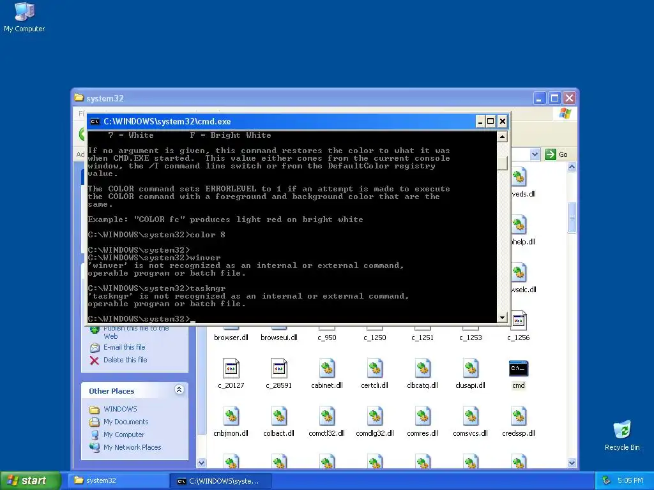Screen dimensions: 654x490
Task: Switch to system32 taskbar button
Action: [118, 480]
